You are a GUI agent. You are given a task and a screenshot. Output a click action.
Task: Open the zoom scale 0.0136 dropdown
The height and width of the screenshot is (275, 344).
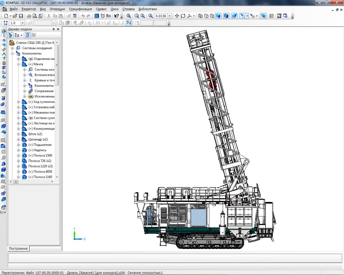coord(170,16)
